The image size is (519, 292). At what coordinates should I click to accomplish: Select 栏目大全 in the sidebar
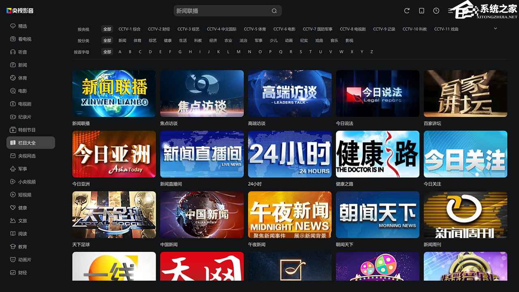pyautogui.click(x=30, y=143)
